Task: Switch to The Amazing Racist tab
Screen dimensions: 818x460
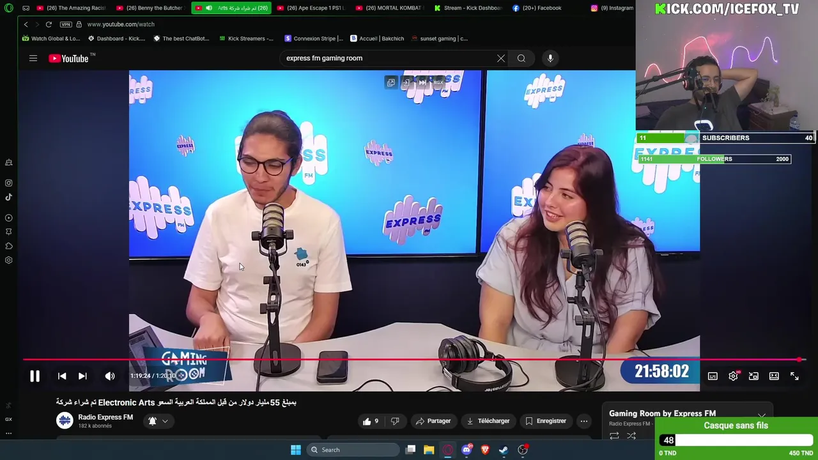Action: click(x=71, y=8)
